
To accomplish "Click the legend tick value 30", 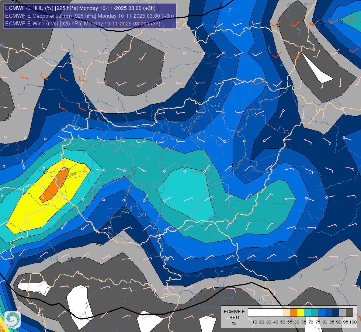I will [269, 322].
